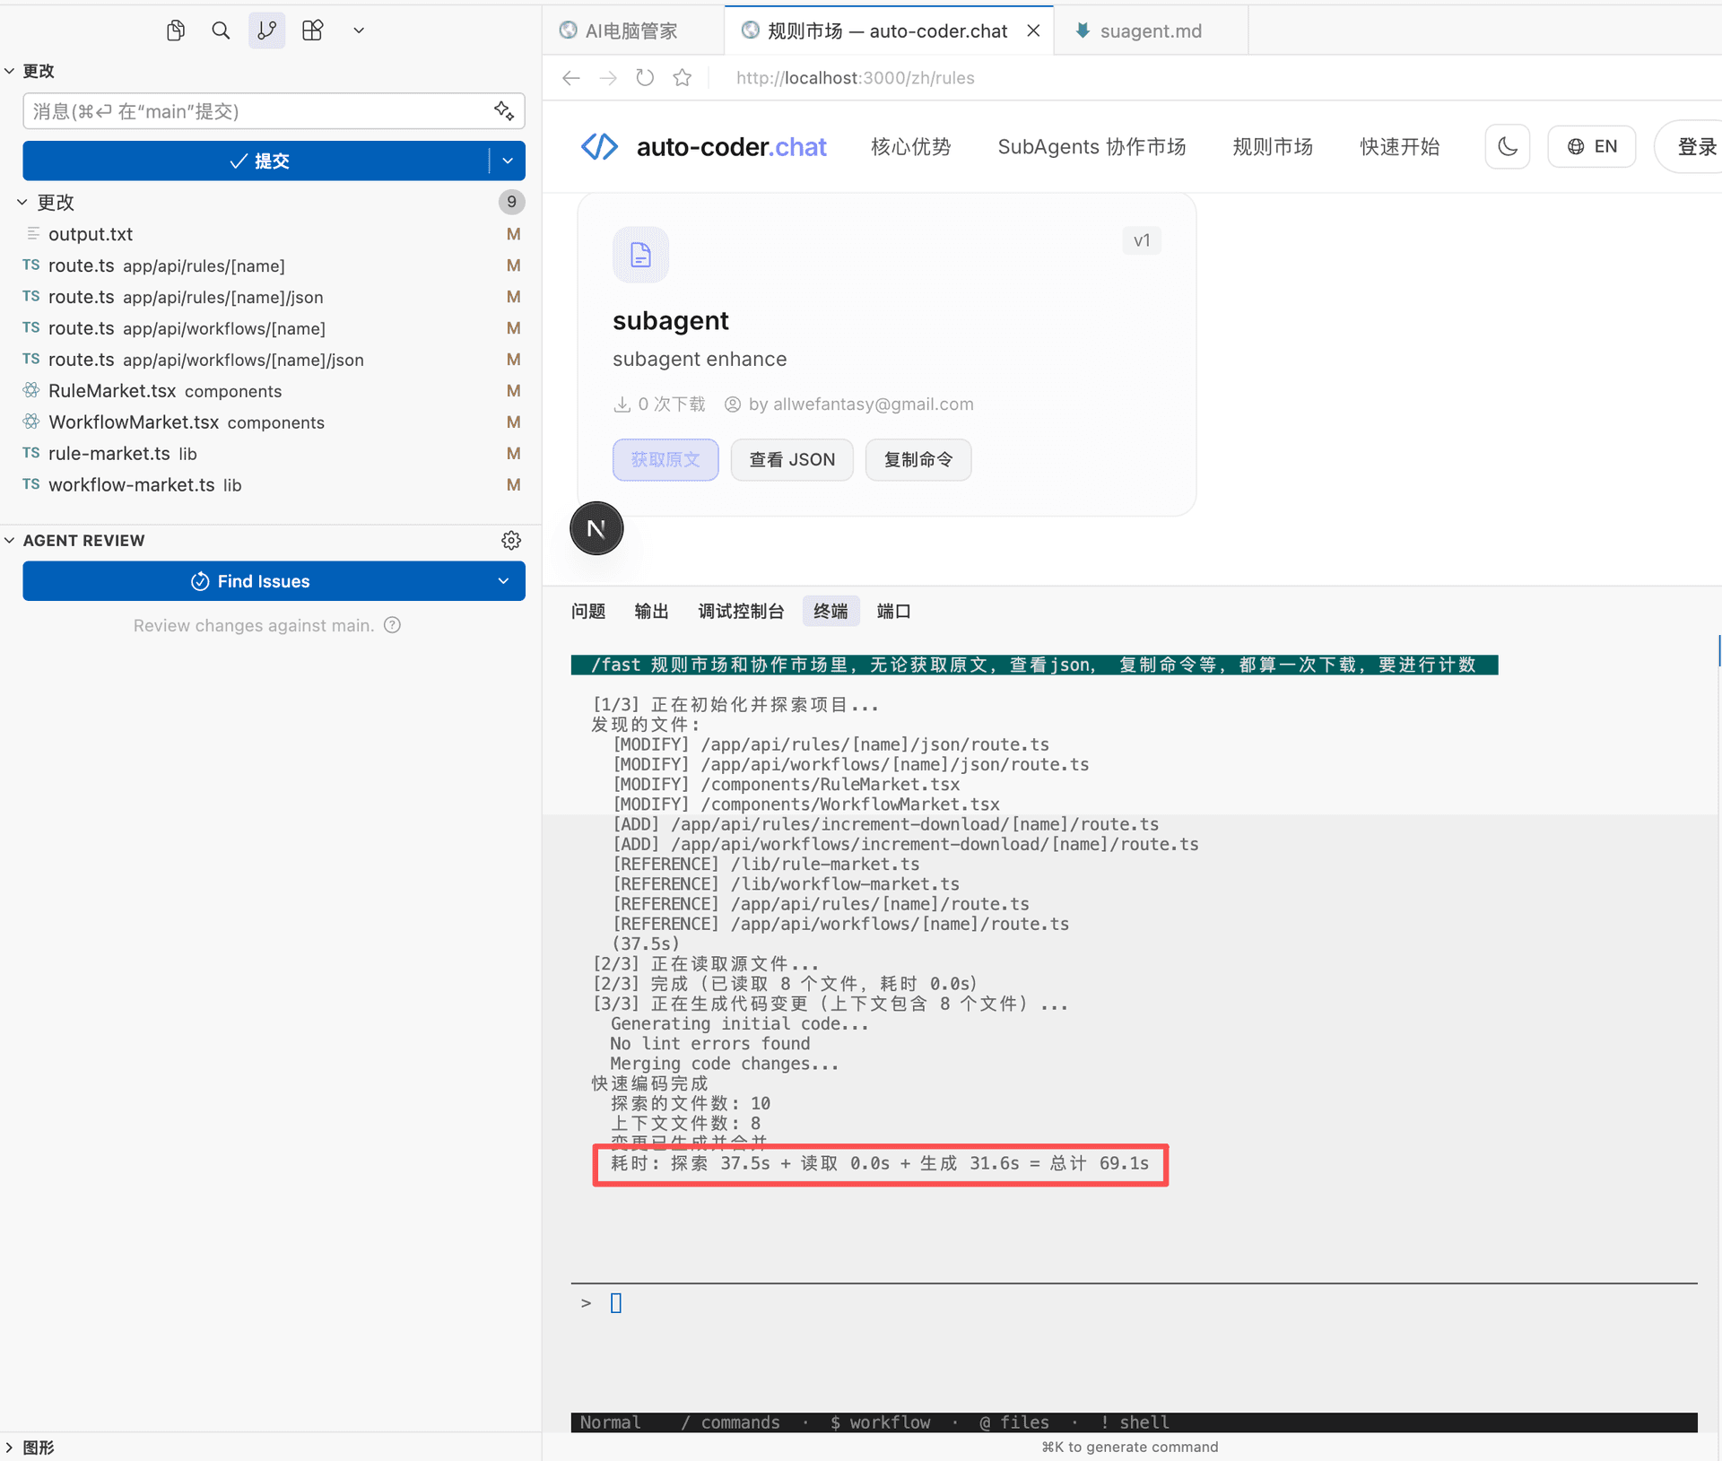Open the Explorer files icon
The height and width of the screenshot is (1461, 1722).
click(176, 30)
